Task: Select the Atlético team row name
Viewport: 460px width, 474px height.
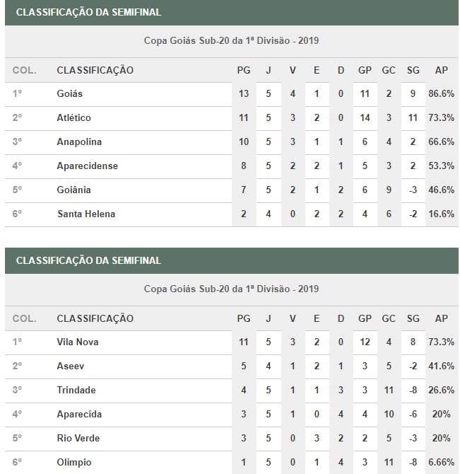Action: [x=73, y=117]
